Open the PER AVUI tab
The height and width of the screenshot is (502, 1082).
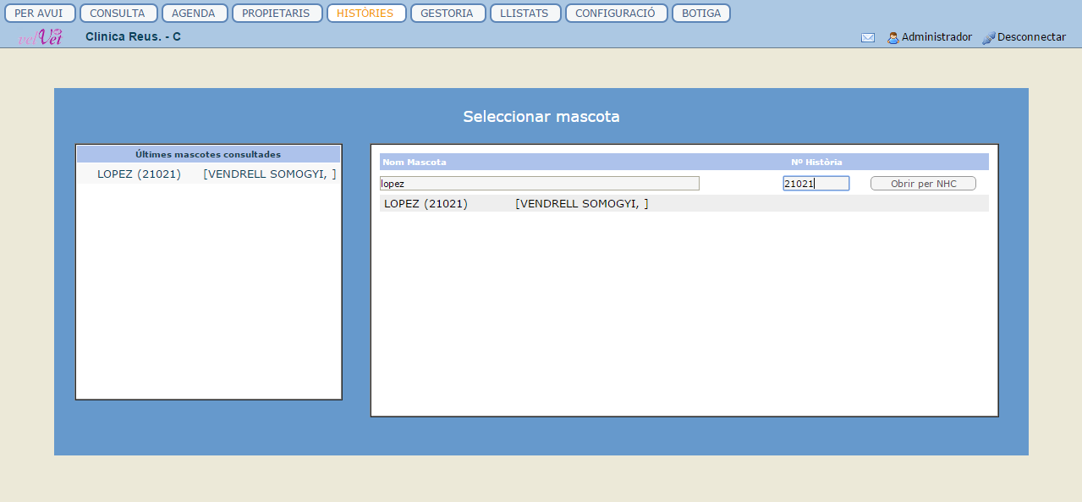(x=39, y=14)
